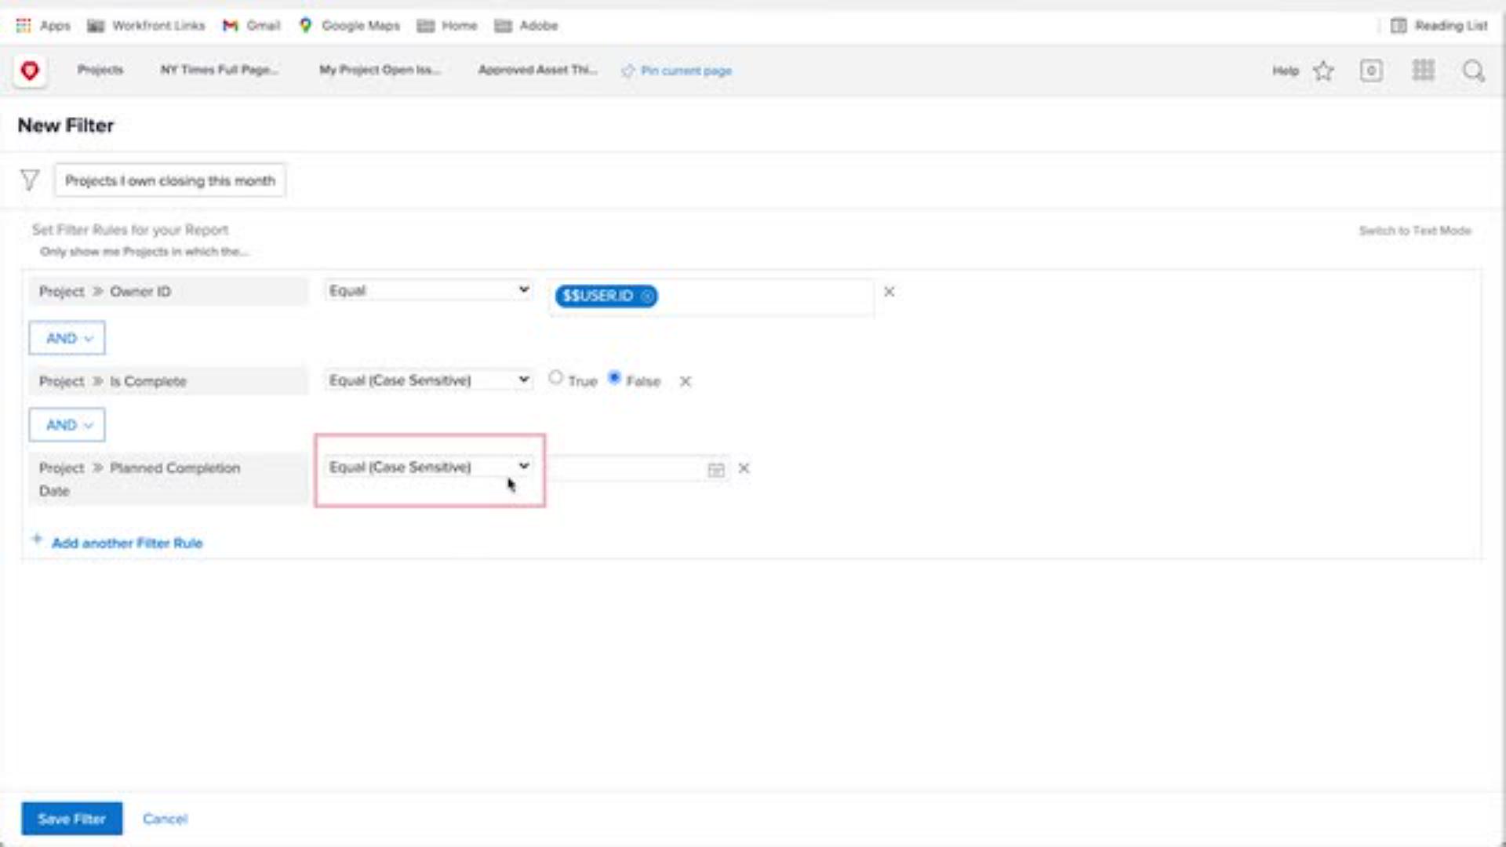
Task: Click the Workfront lion logo icon
Action: point(30,71)
